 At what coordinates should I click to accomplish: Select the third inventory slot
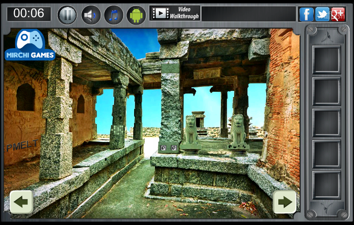327,123
